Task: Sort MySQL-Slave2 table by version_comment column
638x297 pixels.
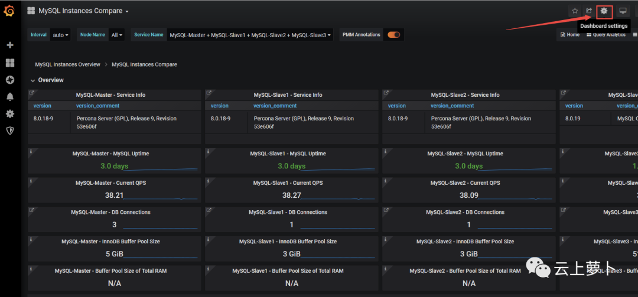Action: 453,106
